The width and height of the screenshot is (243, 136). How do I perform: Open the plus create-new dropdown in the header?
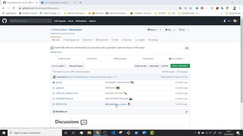click(229, 21)
